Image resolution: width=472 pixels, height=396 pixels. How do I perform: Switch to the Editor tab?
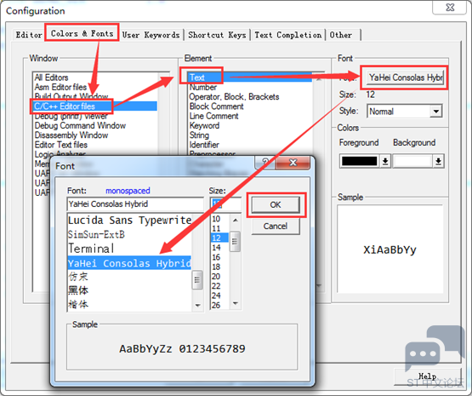point(29,35)
